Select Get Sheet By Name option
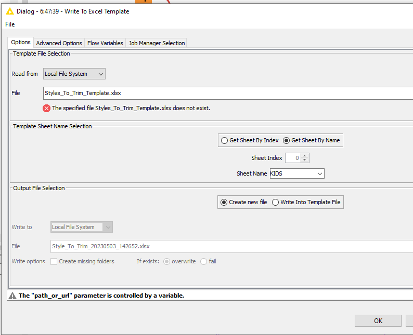This screenshot has height=335, width=413. pyautogui.click(x=286, y=140)
